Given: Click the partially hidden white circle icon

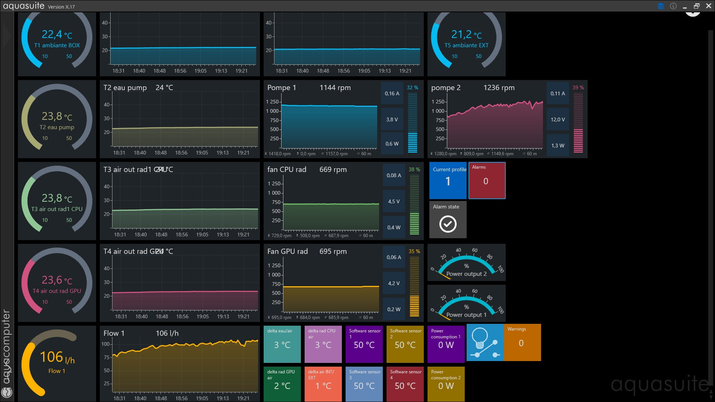Looking at the screenshot, I should tap(693, 14).
